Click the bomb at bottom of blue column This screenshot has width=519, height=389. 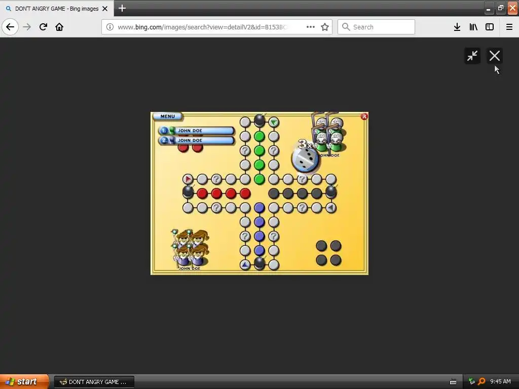(259, 263)
